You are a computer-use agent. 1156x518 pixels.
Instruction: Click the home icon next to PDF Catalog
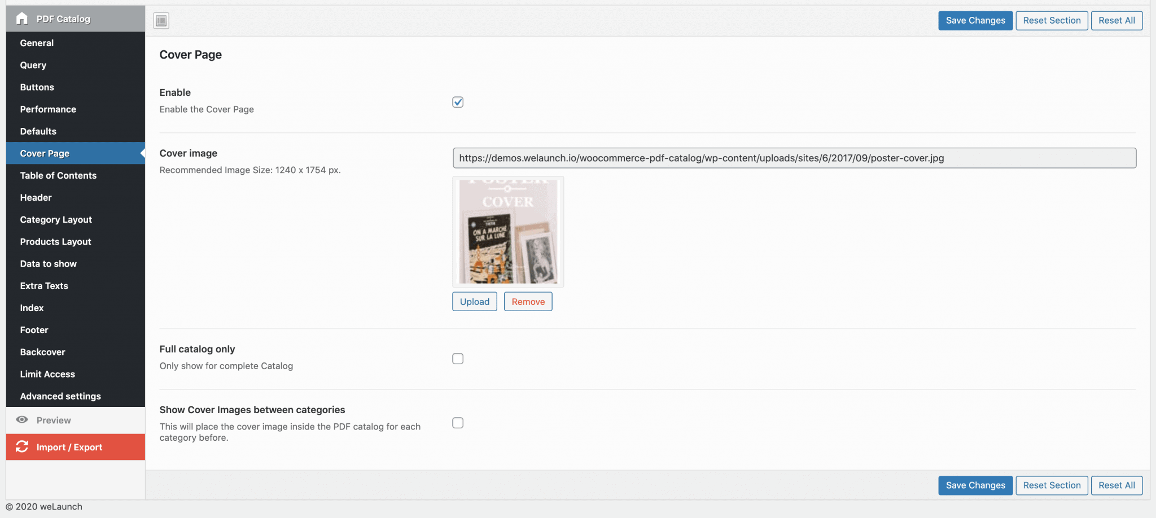coord(21,19)
